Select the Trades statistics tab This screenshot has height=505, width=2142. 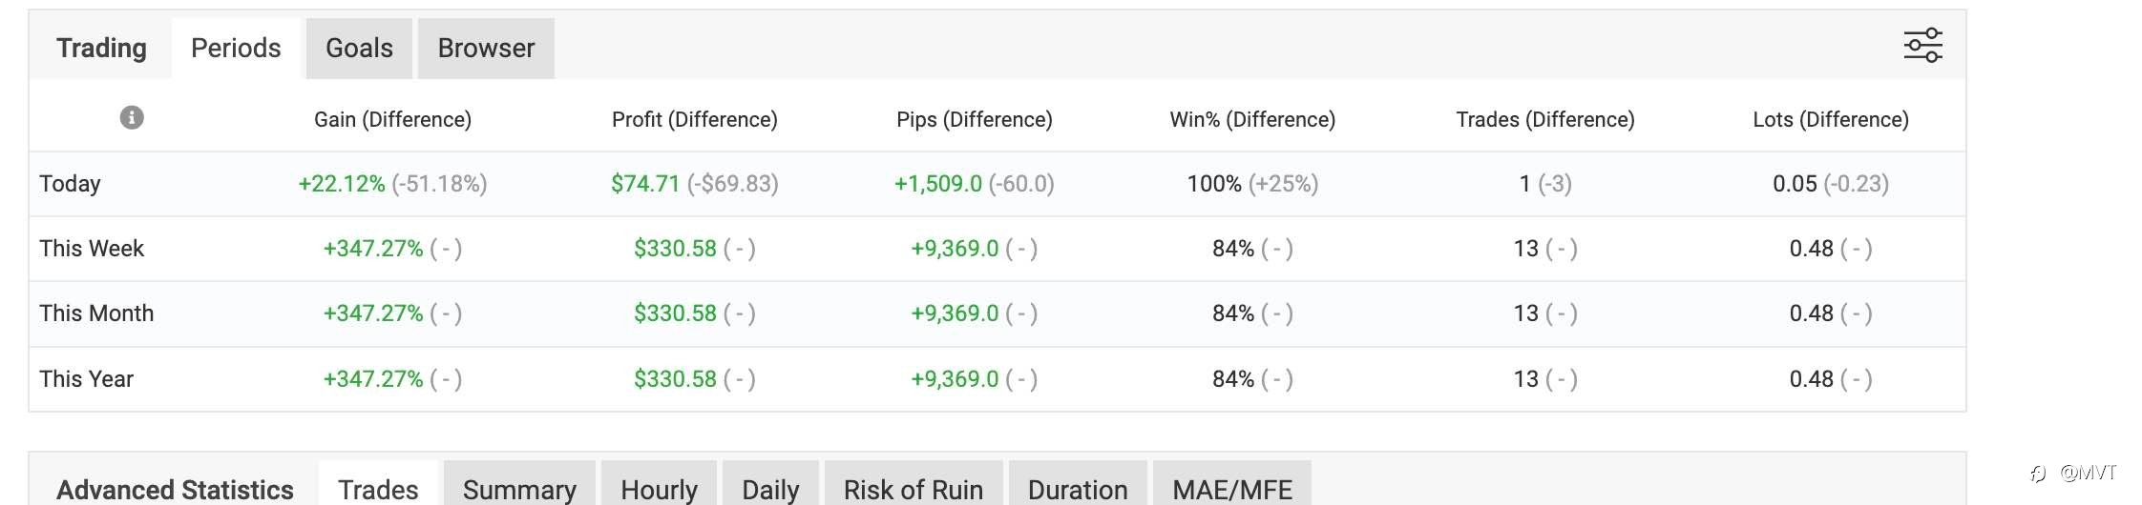coord(378,488)
